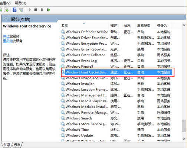Click the scrollbar down arrow
The image size is (187, 148).
pyautogui.click(x=184, y=139)
